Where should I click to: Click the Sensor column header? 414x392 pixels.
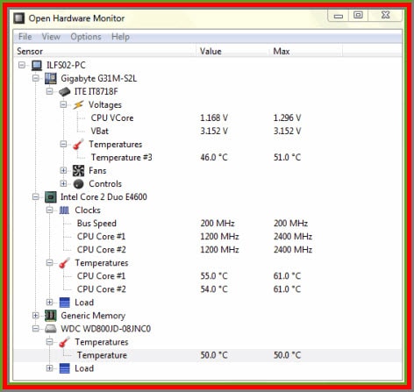pos(104,51)
